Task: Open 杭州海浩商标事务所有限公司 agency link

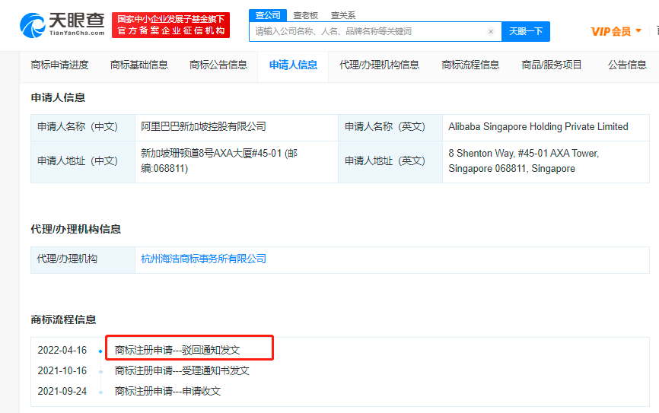Action: [x=203, y=259]
